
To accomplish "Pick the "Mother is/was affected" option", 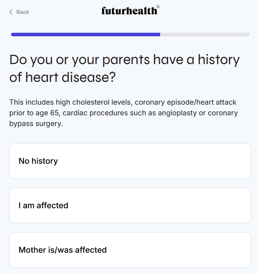I will pos(130,250).
